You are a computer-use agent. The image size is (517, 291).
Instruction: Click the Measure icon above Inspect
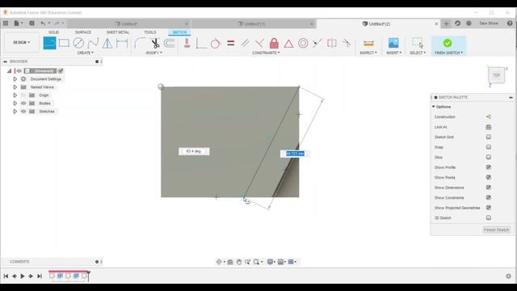click(x=368, y=43)
